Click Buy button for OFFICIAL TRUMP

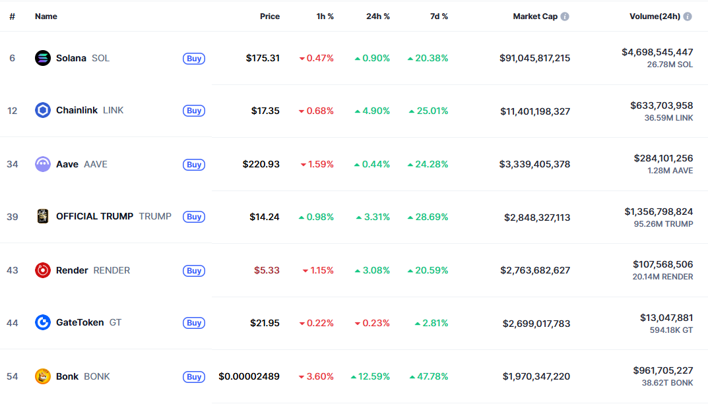pos(194,217)
